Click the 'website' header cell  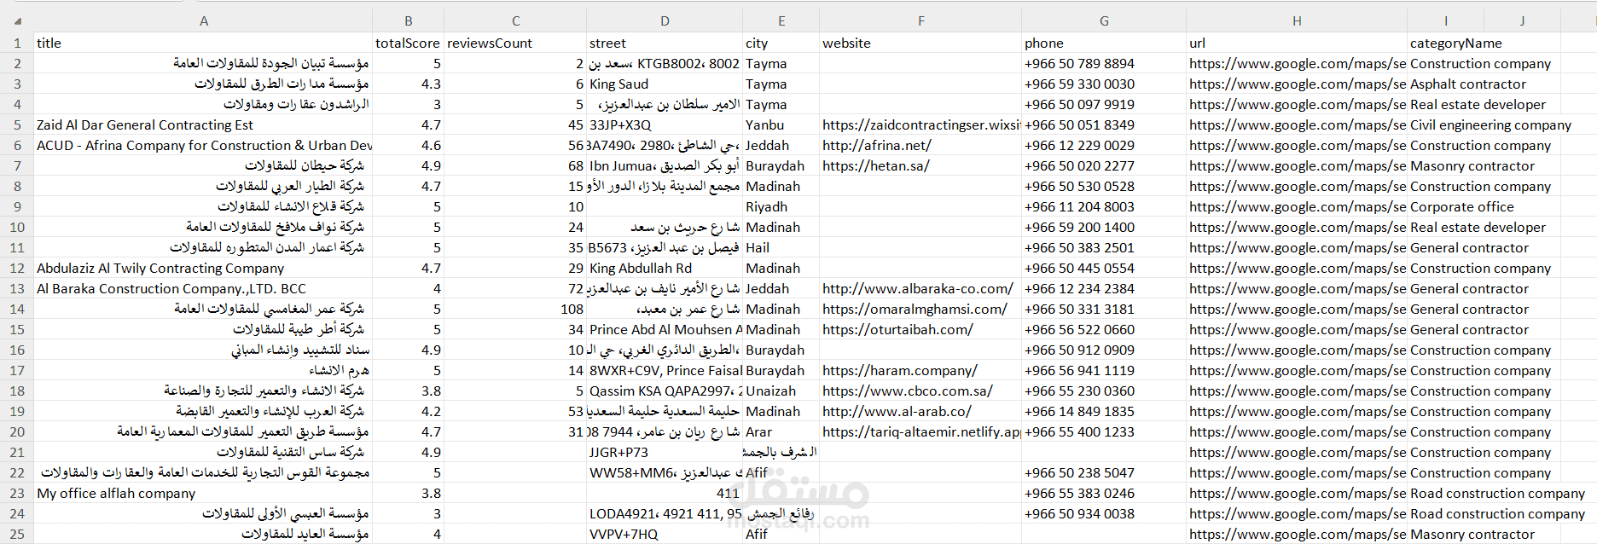point(920,43)
